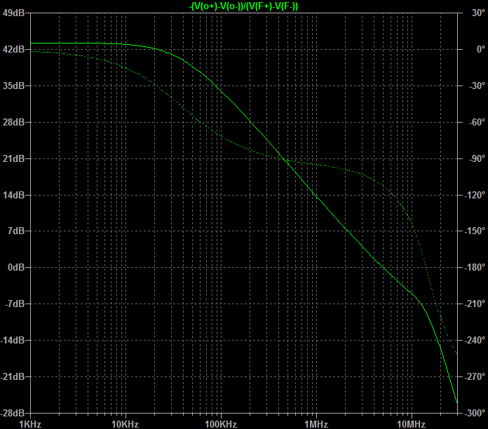Click the 7dB gain axis label
Viewport: 488px width, 429px height.
[x=16, y=231]
